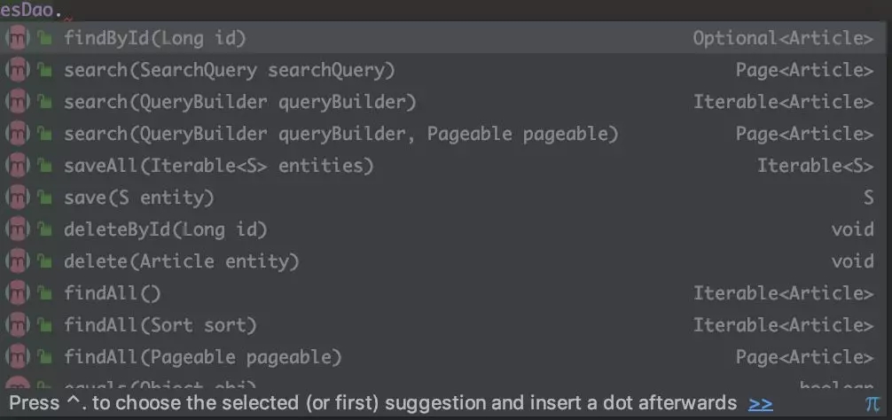This screenshot has width=892, height=420.
Task: Click the green public lock icon beside saveAll
Action: [x=44, y=166]
